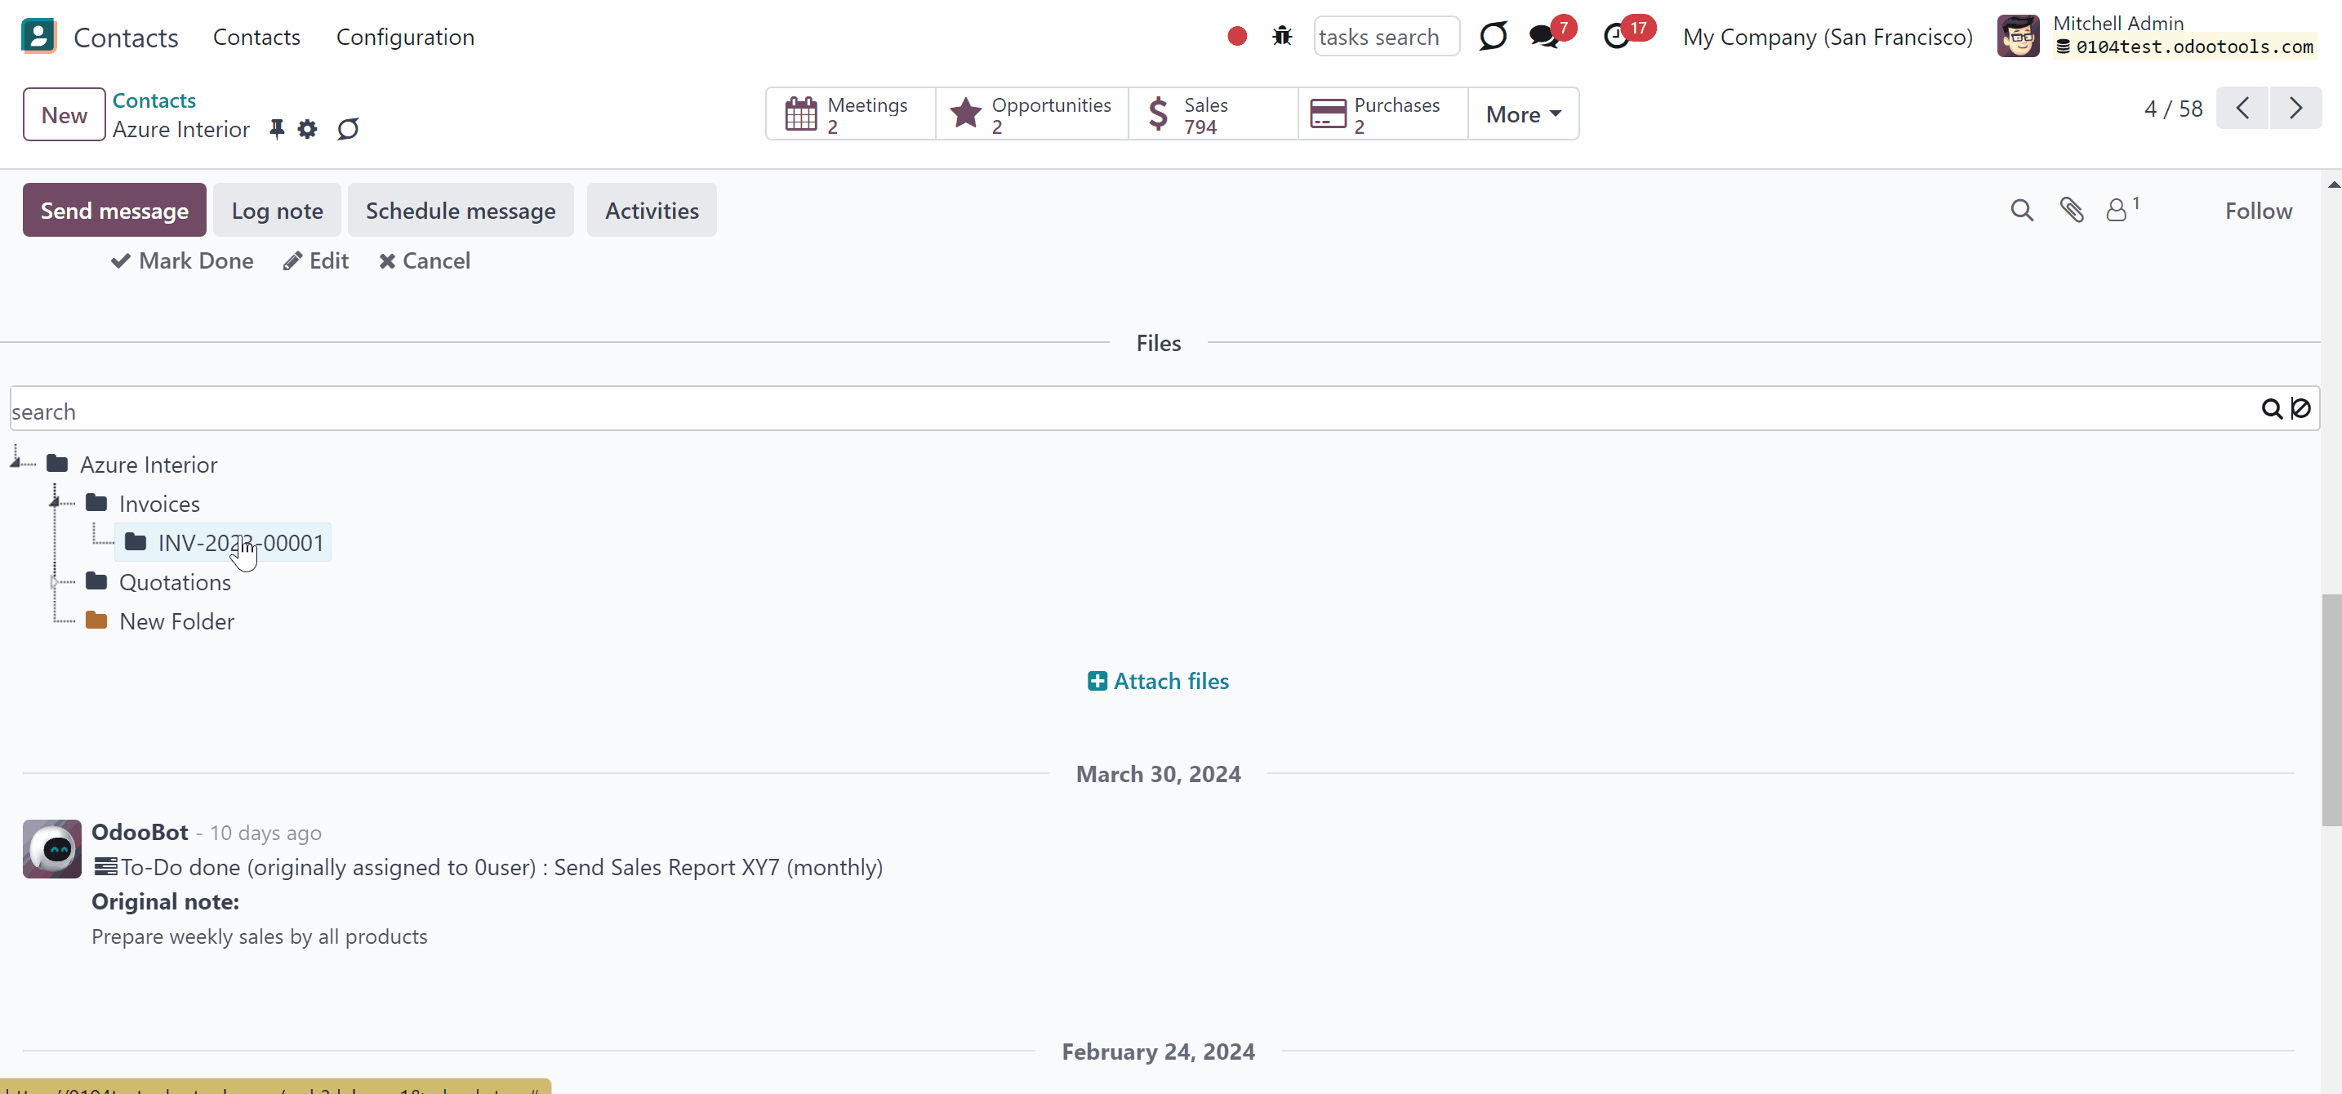Click the Mitchell Admin user name

[2118, 23]
